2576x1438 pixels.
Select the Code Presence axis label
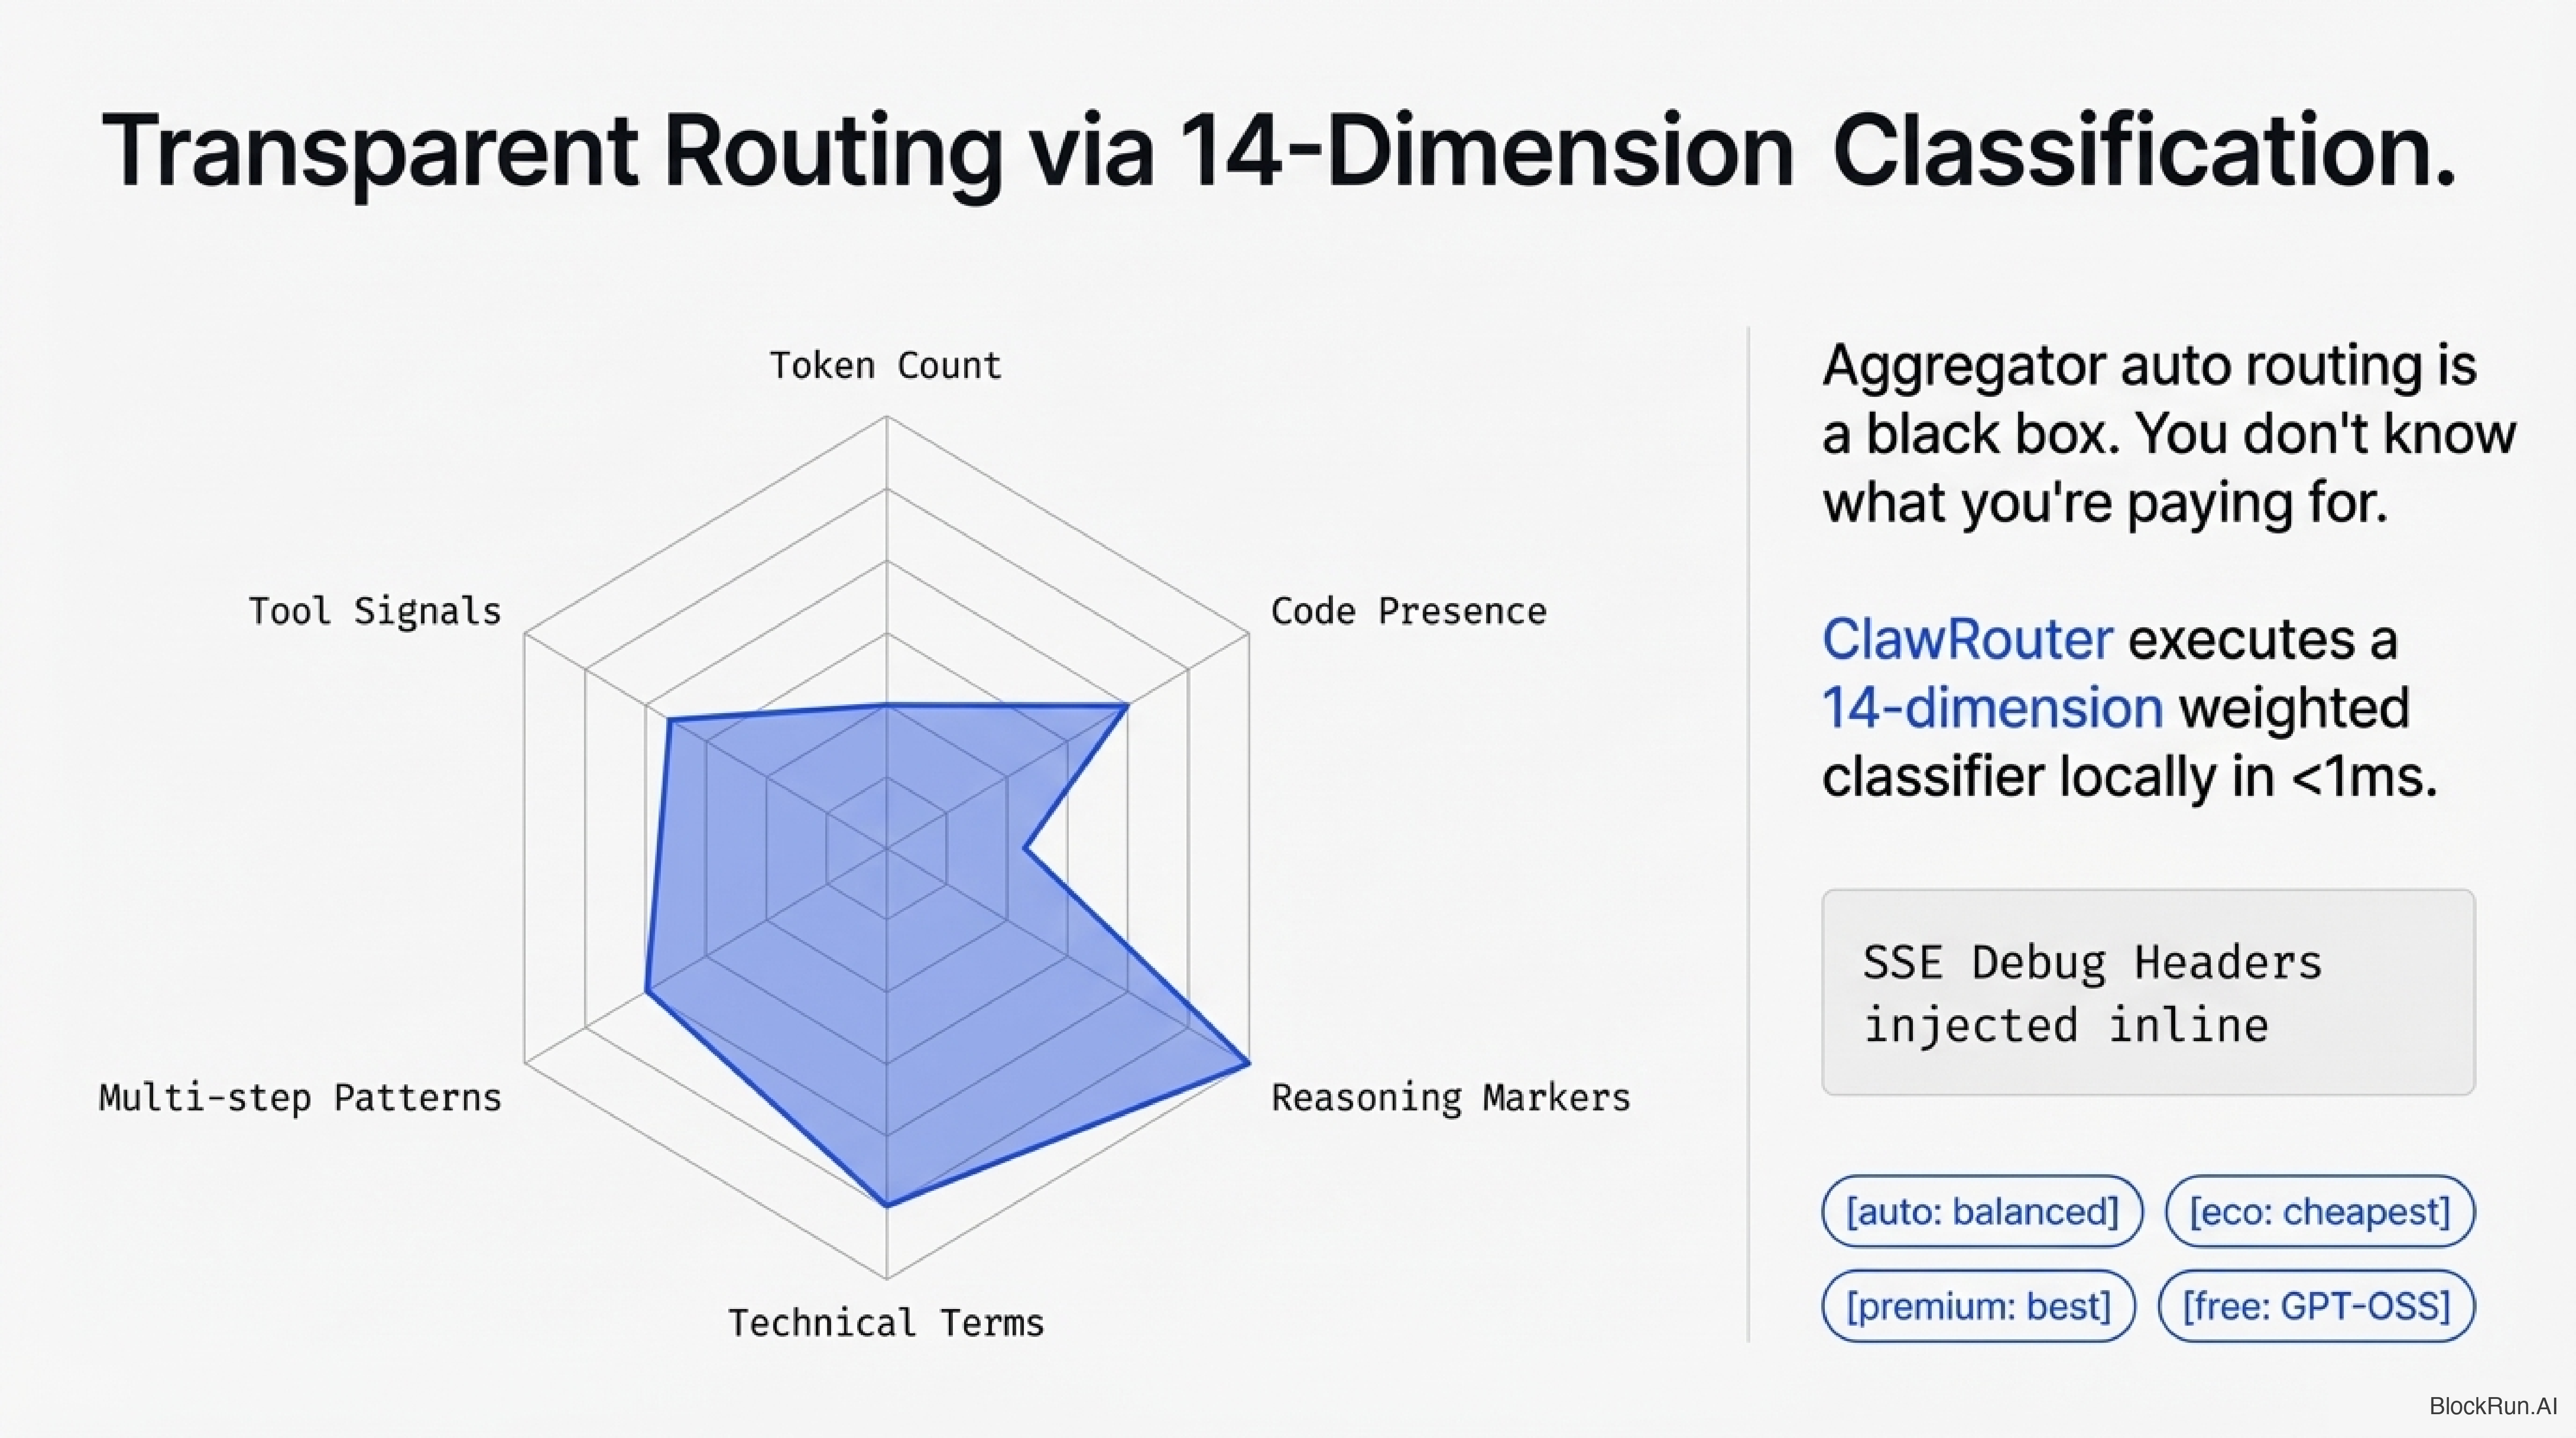[1408, 611]
